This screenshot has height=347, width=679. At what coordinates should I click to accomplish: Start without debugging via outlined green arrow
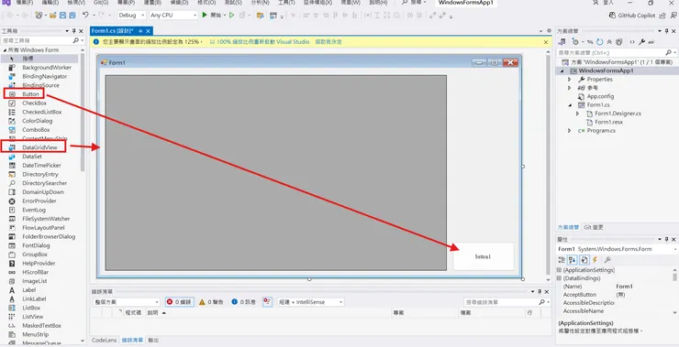231,16
